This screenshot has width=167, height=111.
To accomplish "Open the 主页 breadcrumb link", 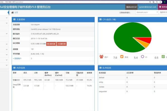I will pyautogui.click(x=16, y=12).
